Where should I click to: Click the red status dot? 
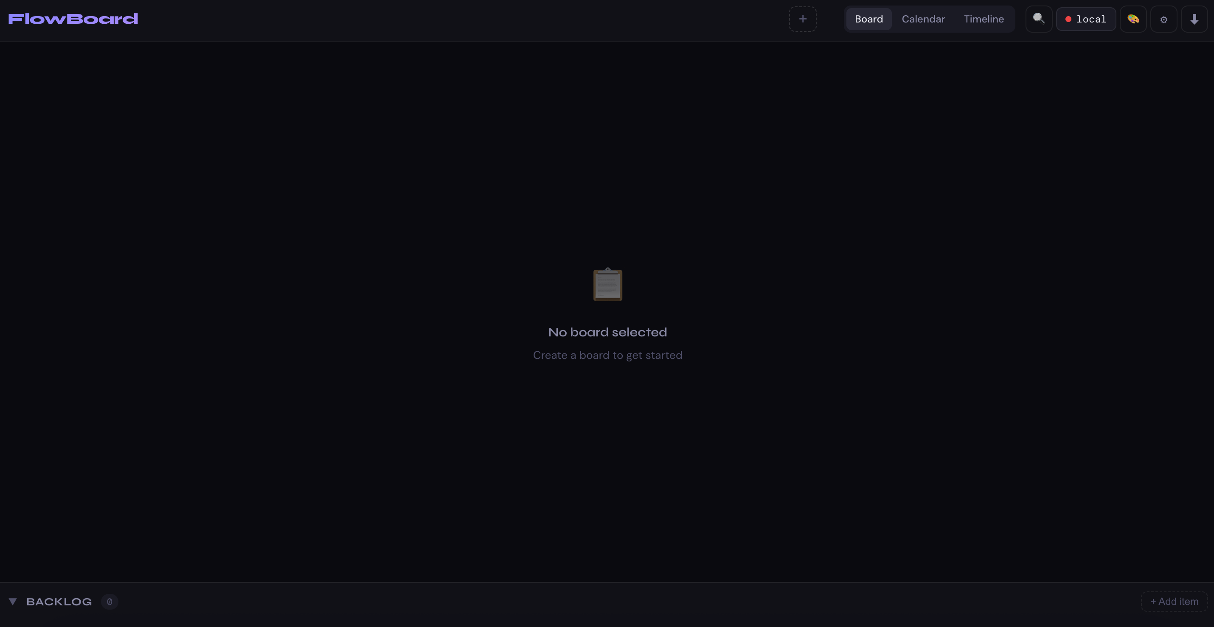1068,20
